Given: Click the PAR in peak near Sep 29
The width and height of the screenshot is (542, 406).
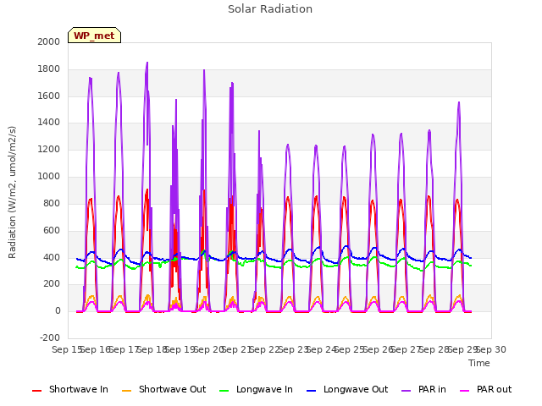Looking at the screenshot, I should [459, 103].
